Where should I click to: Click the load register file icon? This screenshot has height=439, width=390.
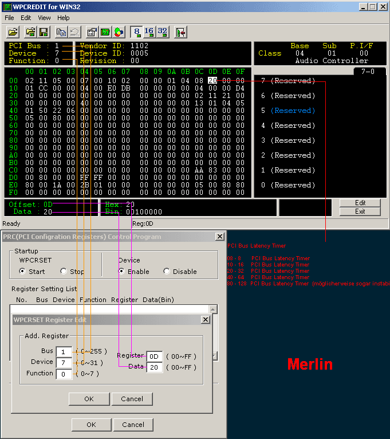coord(31,32)
